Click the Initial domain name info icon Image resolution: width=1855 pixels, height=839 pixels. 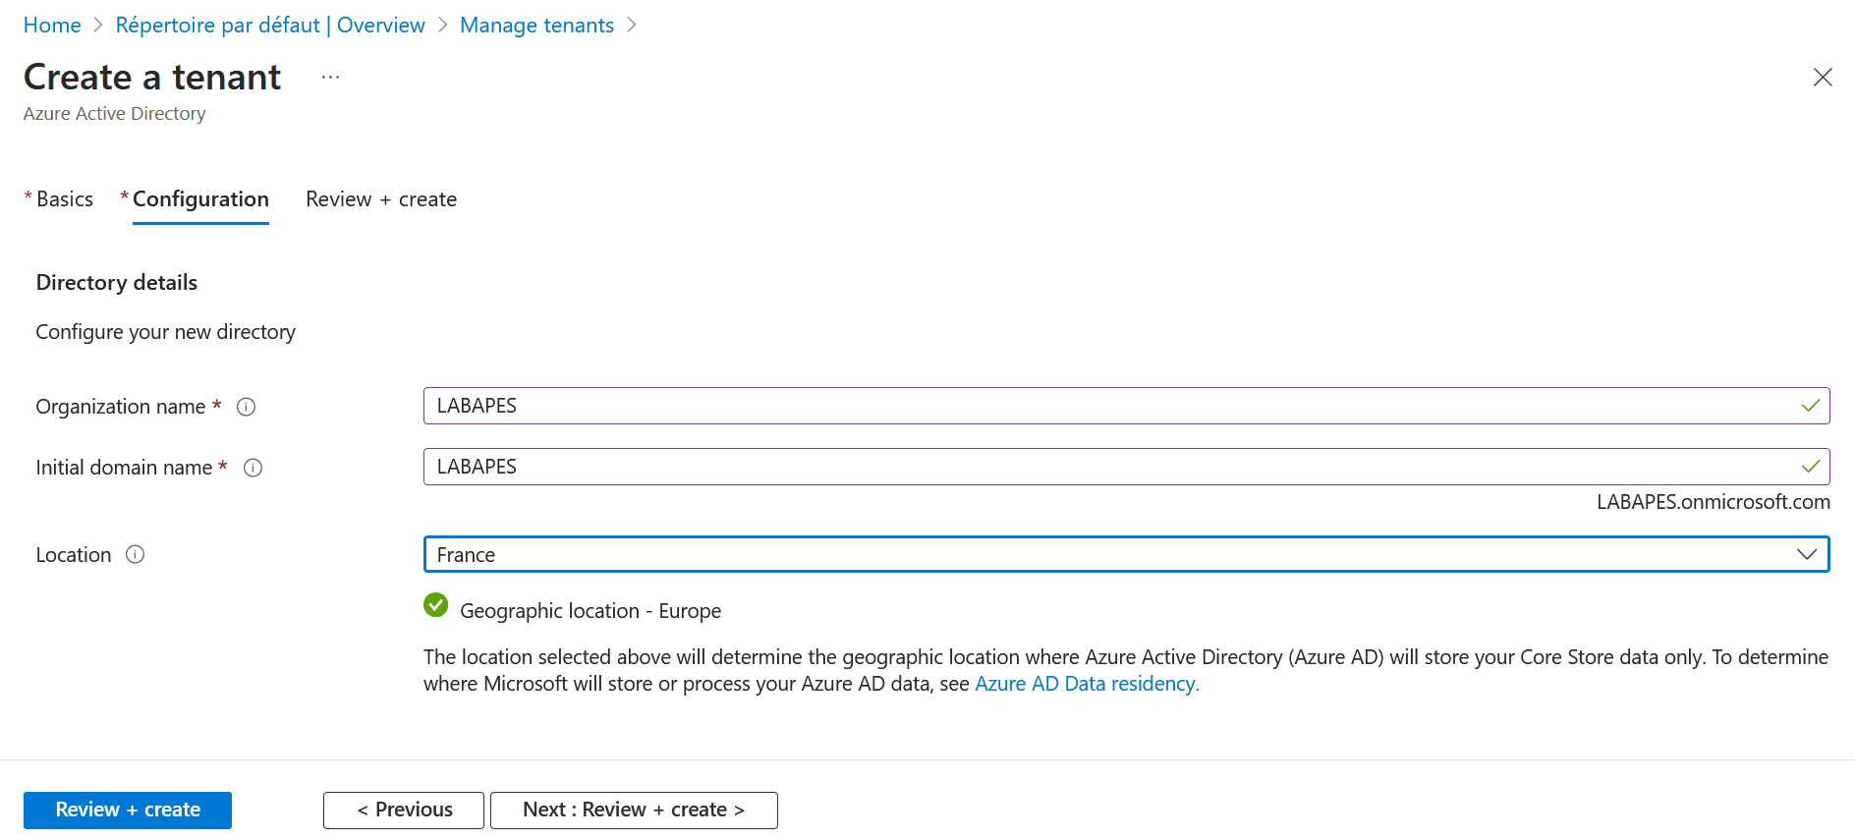(253, 468)
